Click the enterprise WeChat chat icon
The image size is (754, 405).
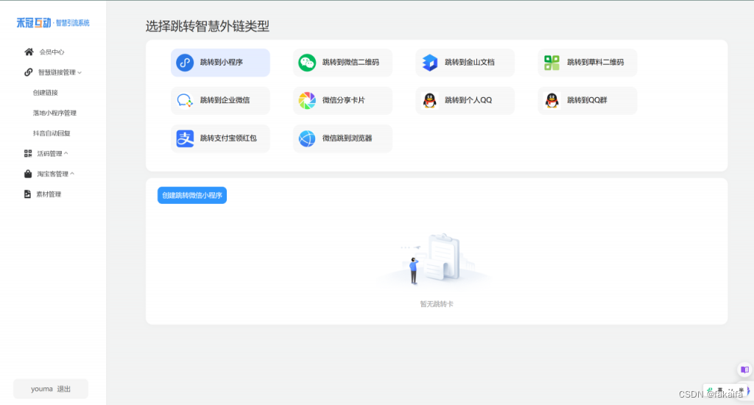185,101
